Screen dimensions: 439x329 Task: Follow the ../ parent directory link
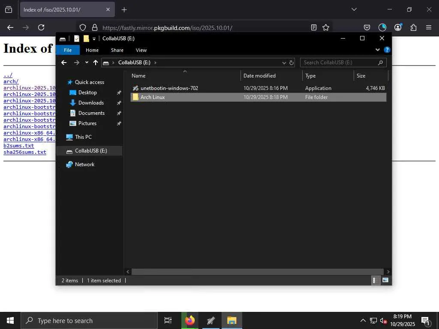[8, 75]
